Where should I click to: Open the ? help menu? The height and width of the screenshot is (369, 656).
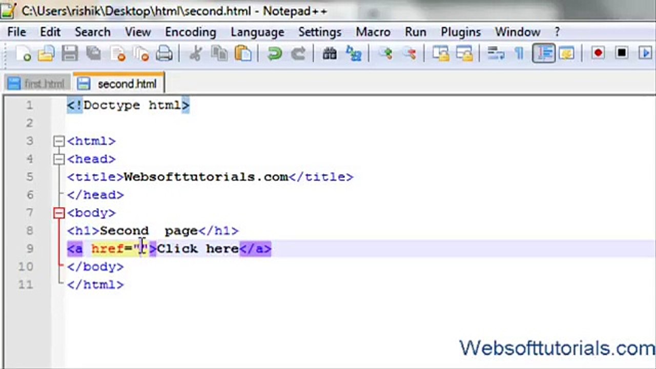tap(557, 32)
